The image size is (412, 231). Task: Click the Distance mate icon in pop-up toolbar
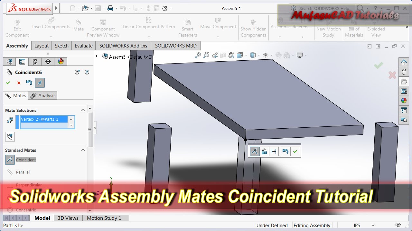[x=274, y=151]
